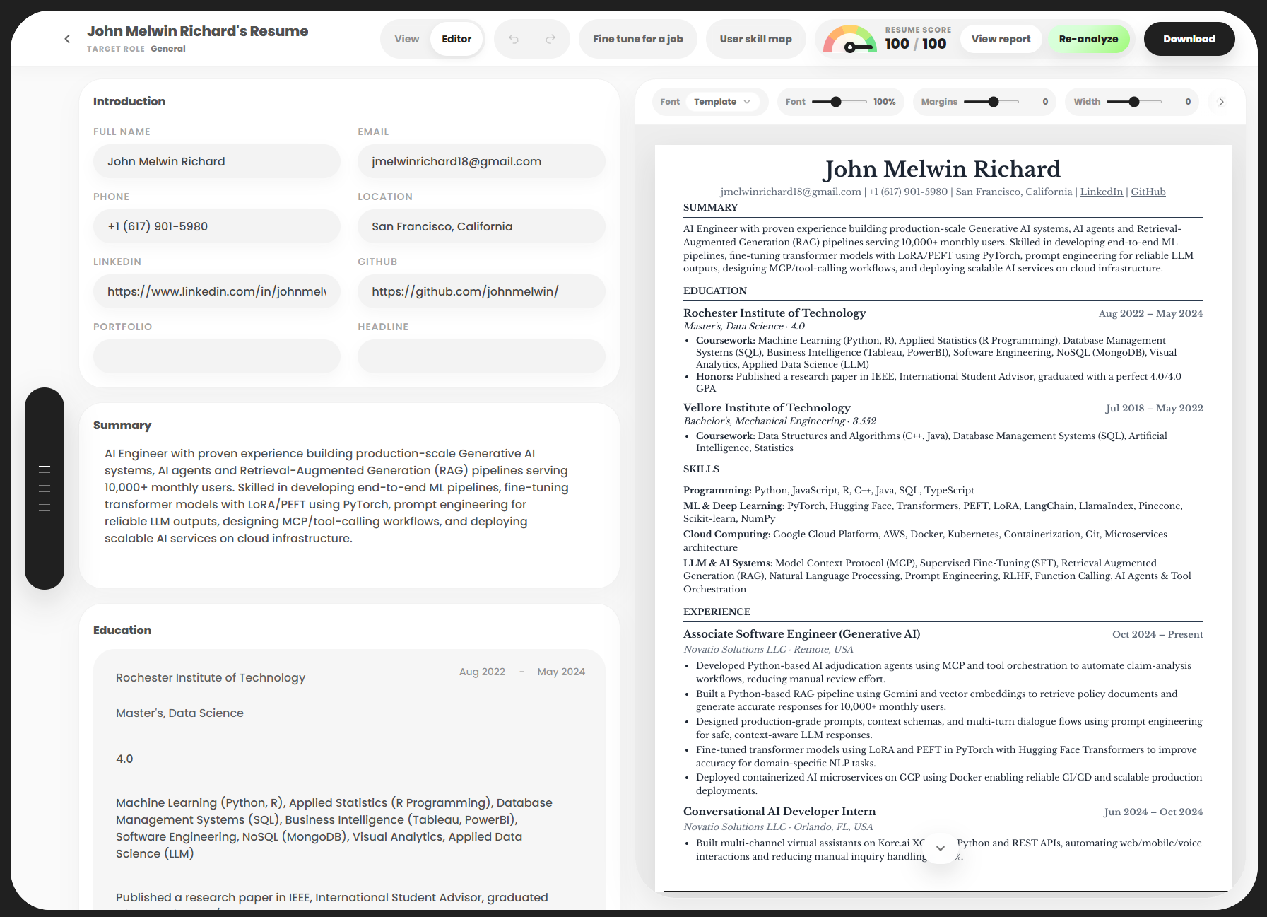Image resolution: width=1267 pixels, height=917 pixels.
Task: Click the Introduction section heading
Action: (129, 101)
